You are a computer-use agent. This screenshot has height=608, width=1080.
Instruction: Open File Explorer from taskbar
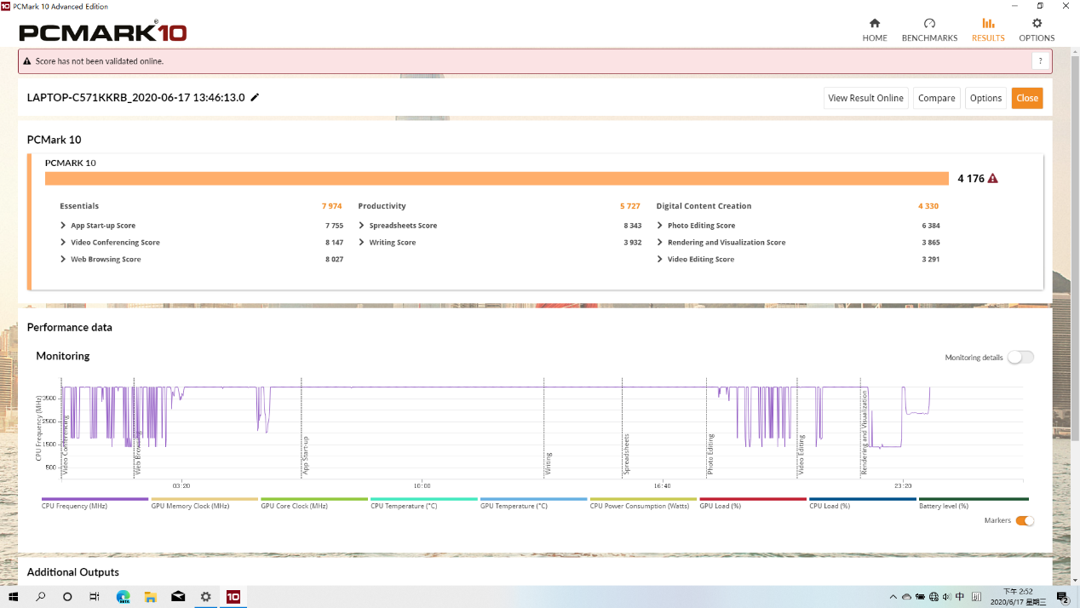150,597
